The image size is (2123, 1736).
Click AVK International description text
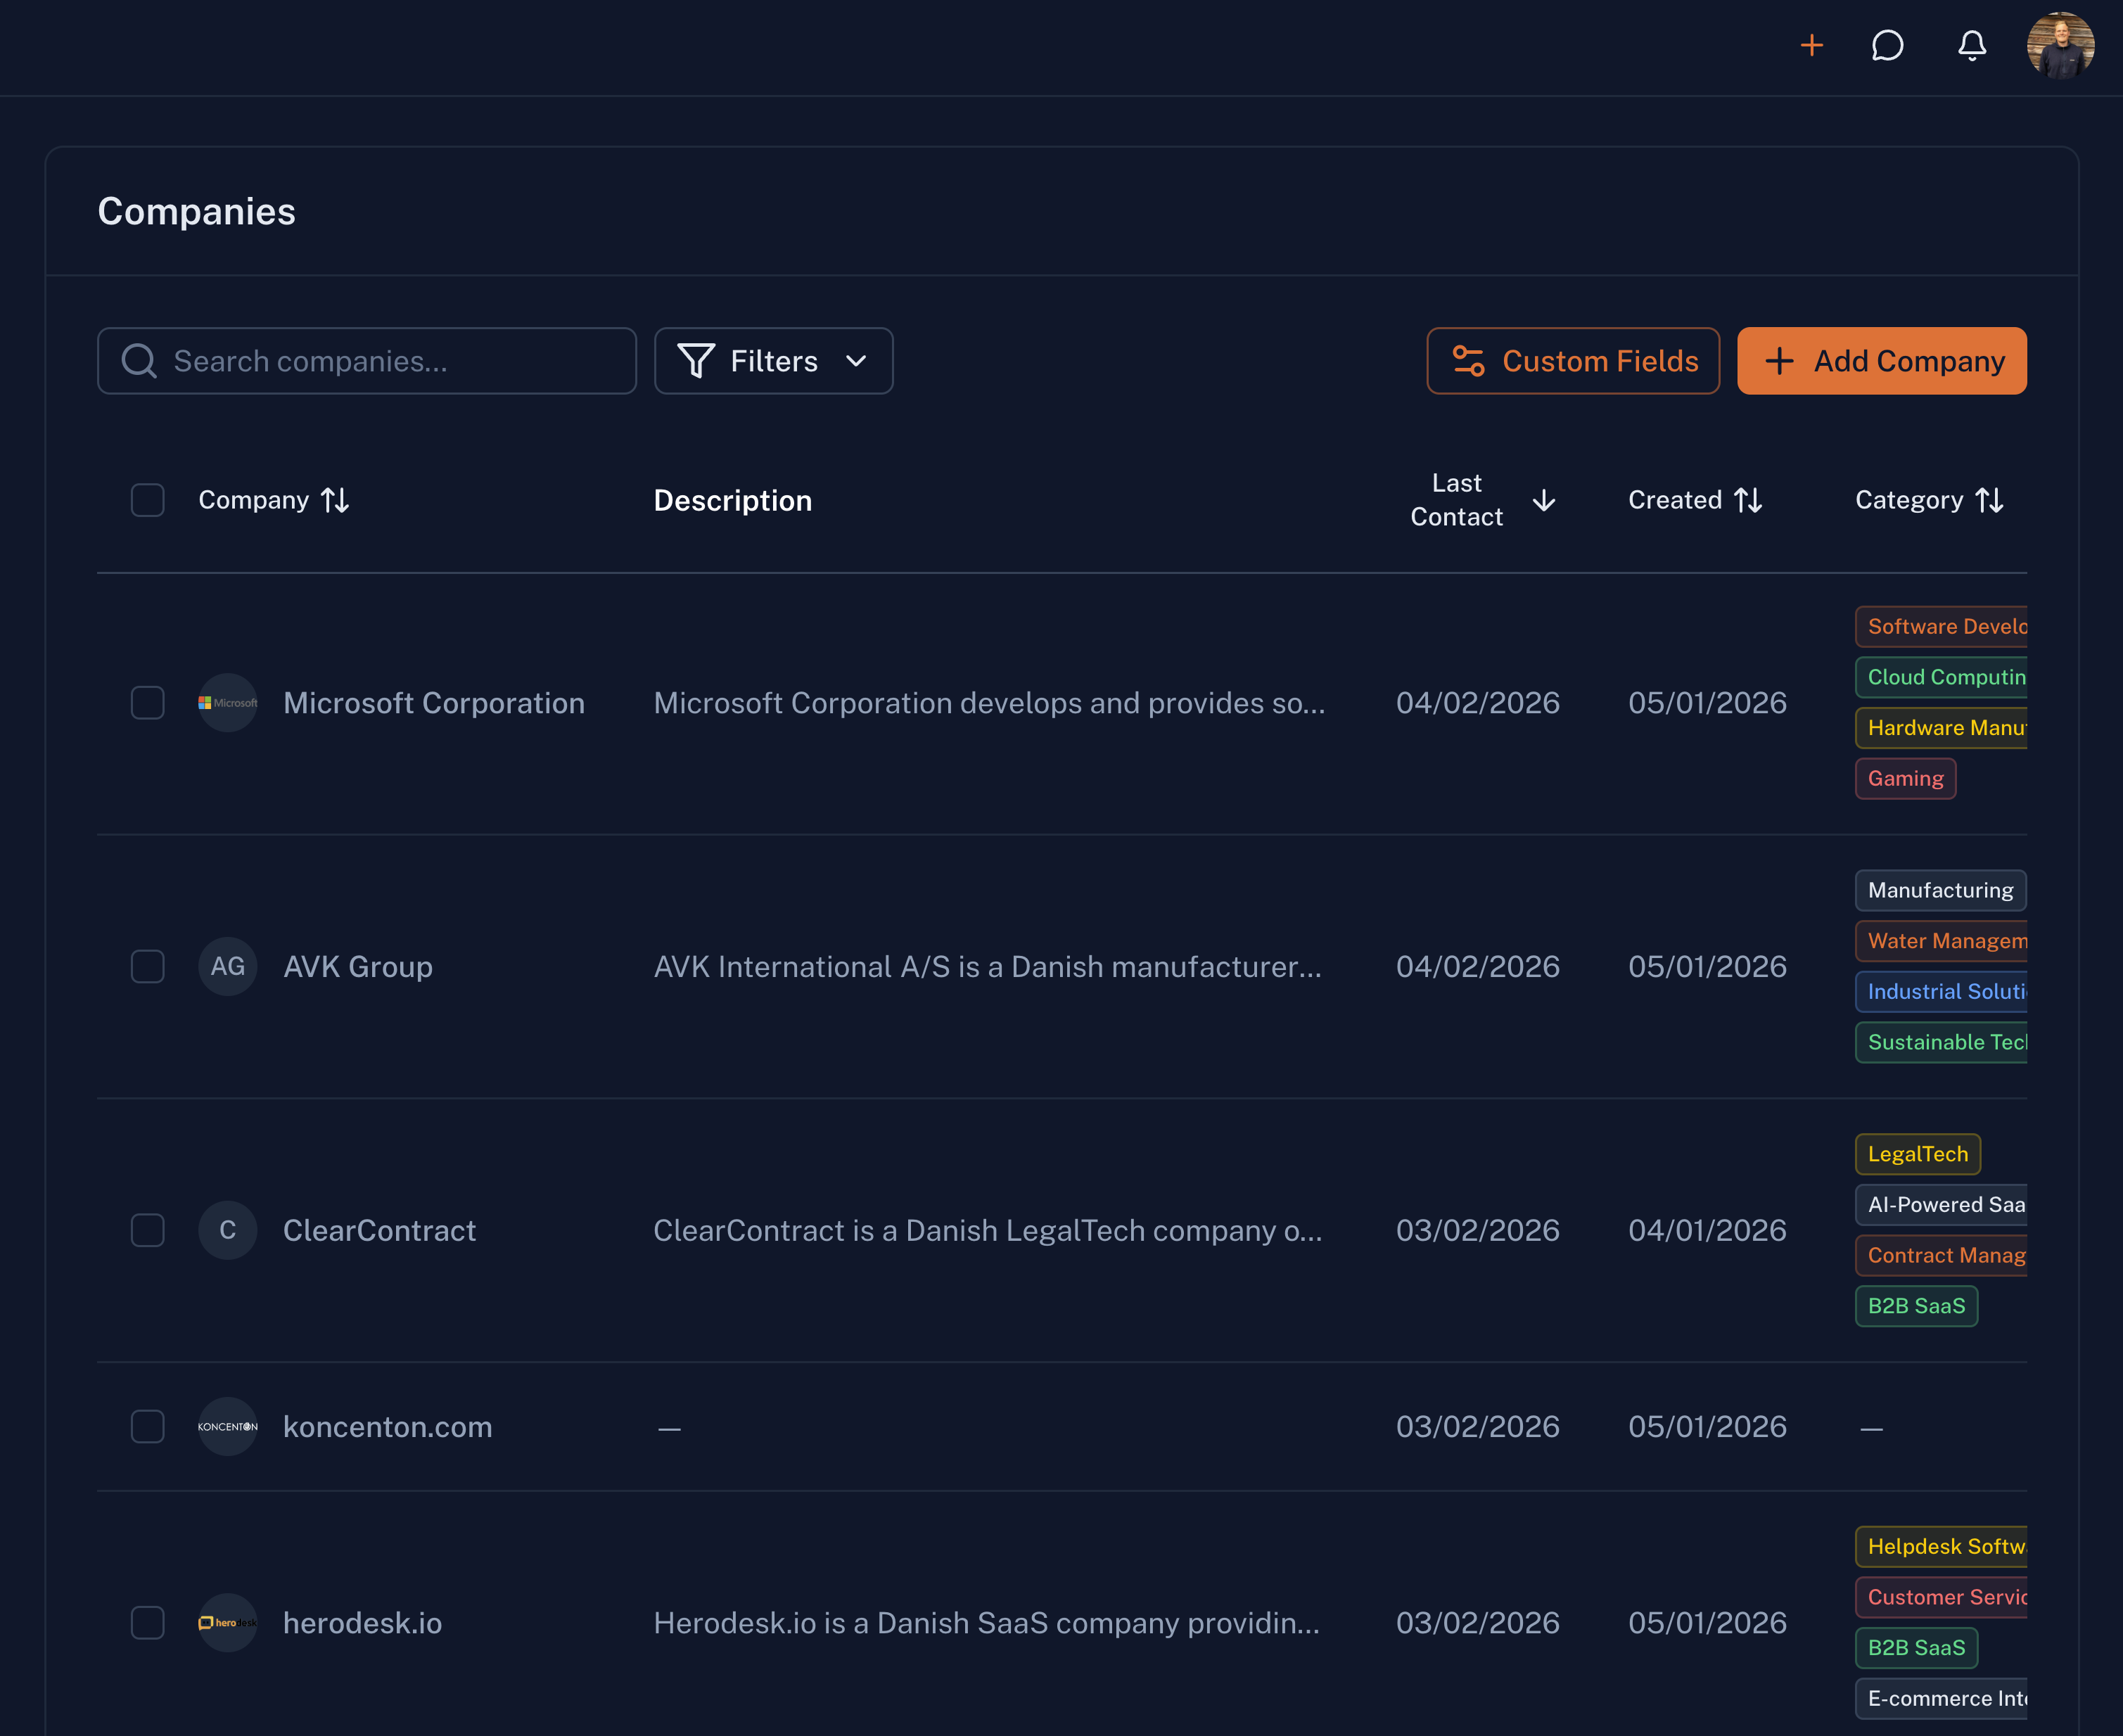pyautogui.click(x=988, y=967)
